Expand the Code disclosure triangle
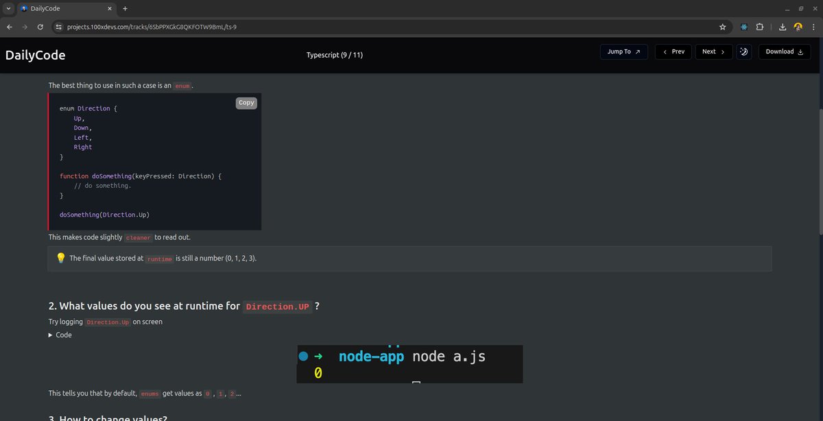The image size is (823, 421). click(51, 335)
